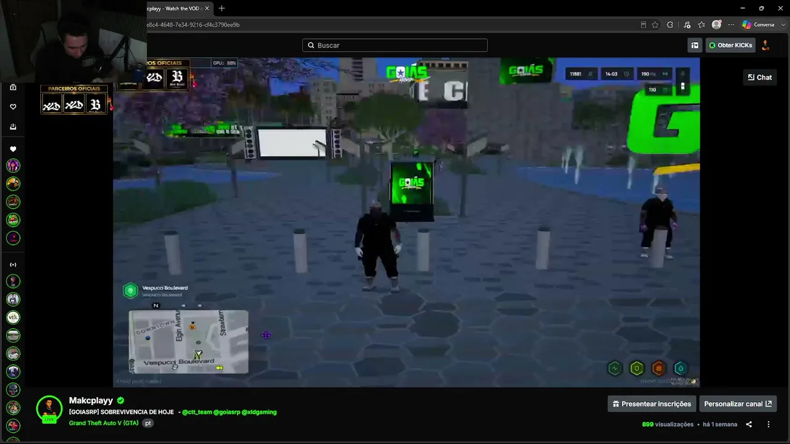Click Presentear inscrições button
790x444 pixels.
652,404
